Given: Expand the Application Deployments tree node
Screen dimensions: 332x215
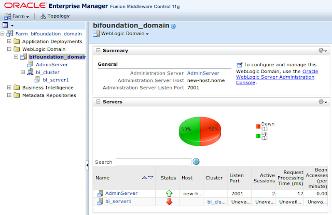Looking at the screenshot, I should click(9, 41).
